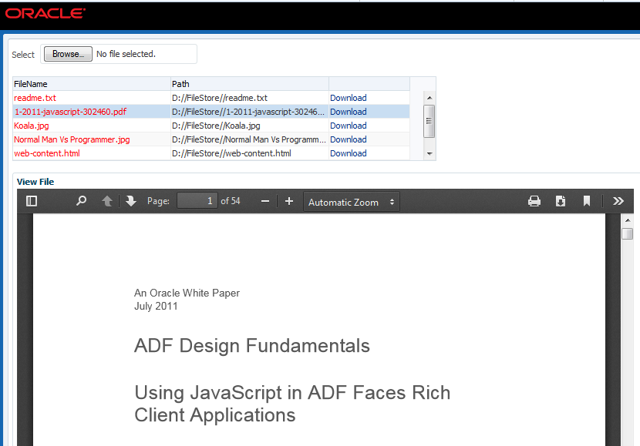Go to previous PDF page

(x=107, y=201)
